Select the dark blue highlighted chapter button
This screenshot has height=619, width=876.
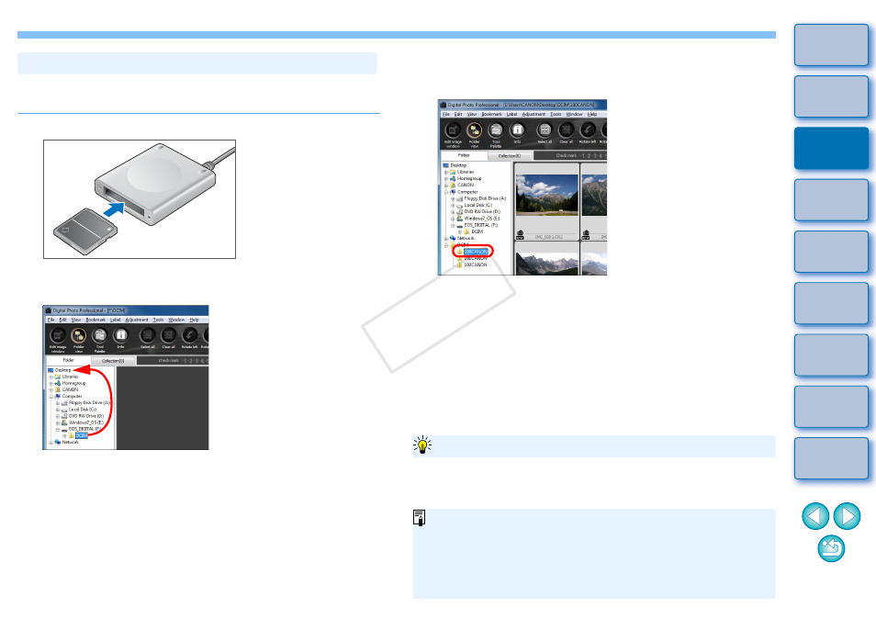coord(831,148)
